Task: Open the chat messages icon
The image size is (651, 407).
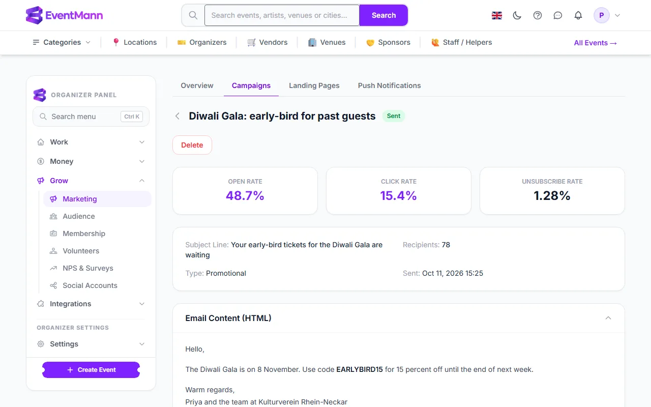Action: pyautogui.click(x=558, y=15)
